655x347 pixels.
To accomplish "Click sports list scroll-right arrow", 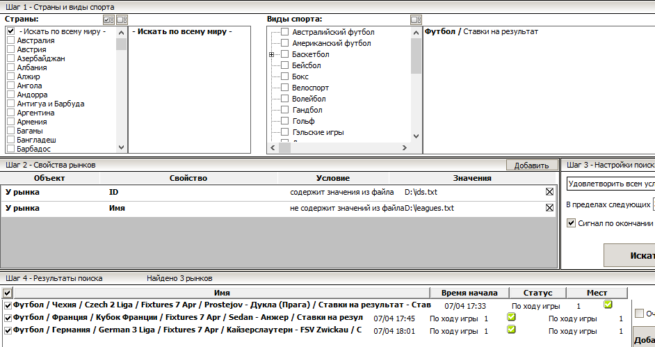I will 405,147.
